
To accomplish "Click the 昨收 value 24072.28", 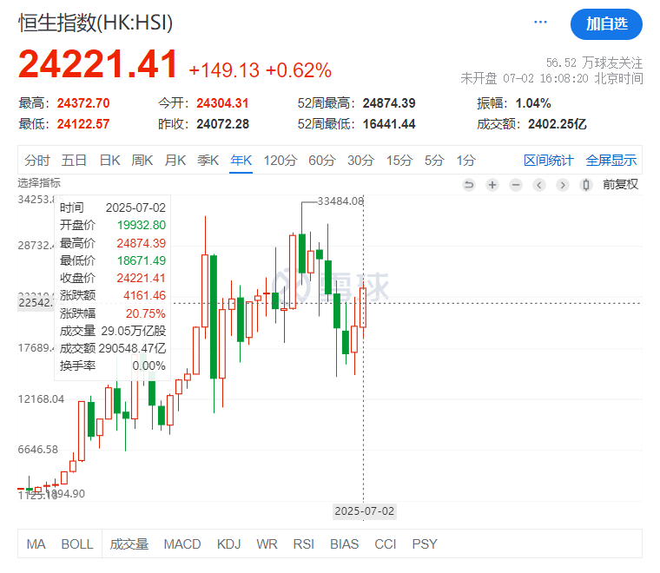I will point(222,124).
